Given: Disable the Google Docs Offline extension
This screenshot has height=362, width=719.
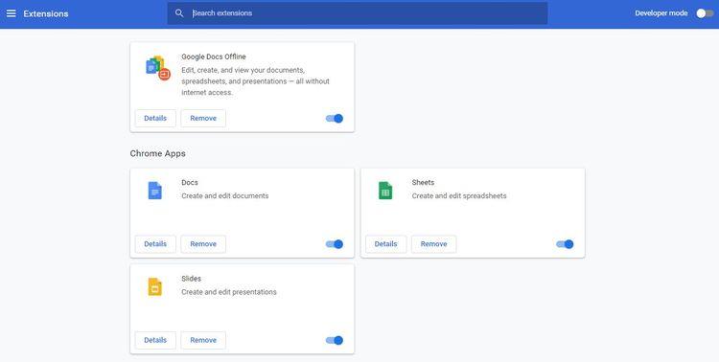Looking at the screenshot, I should 335,118.
